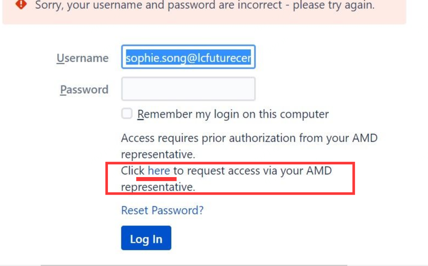Click the red error warning icon

click(x=21, y=4)
